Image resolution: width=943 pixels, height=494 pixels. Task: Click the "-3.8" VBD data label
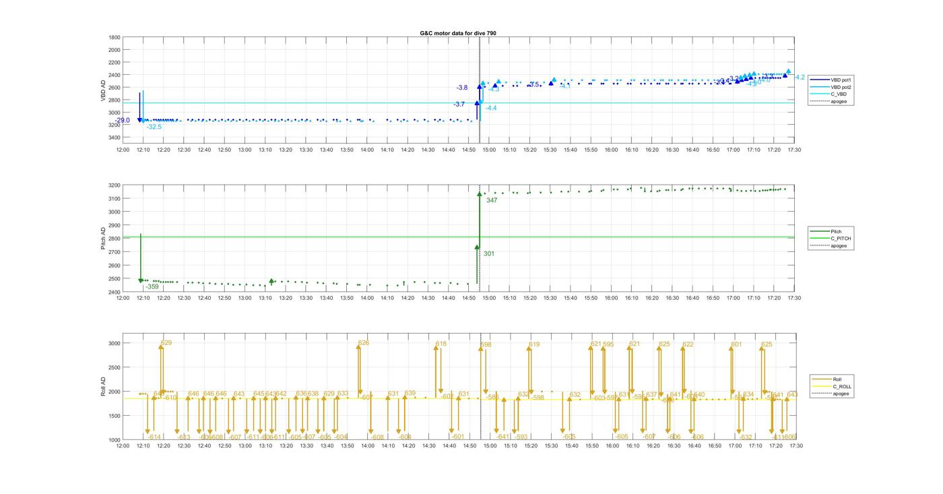tap(462, 88)
